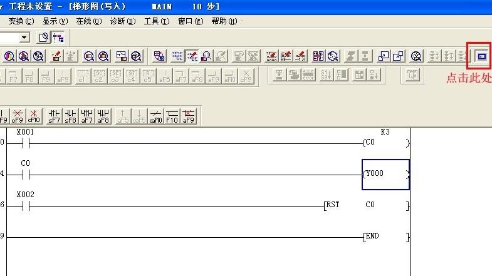Toggle write mode ladder icon with red pencil

pos(192,56)
